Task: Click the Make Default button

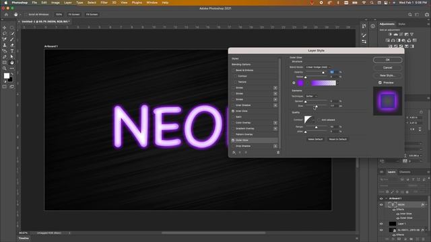Action: (x=315, y=139)
